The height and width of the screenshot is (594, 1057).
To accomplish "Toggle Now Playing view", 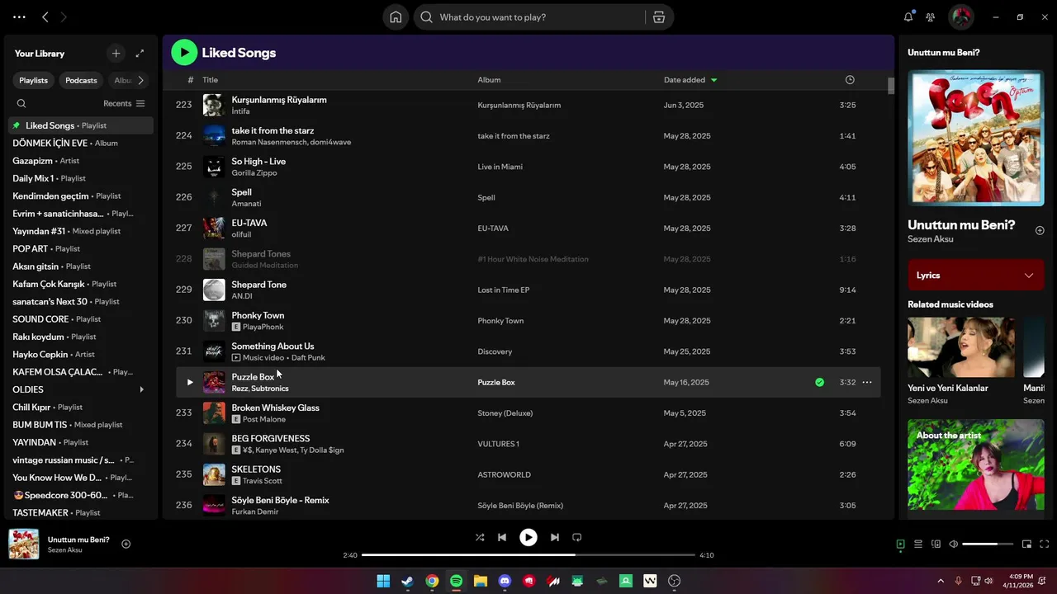I will [900, 544].
